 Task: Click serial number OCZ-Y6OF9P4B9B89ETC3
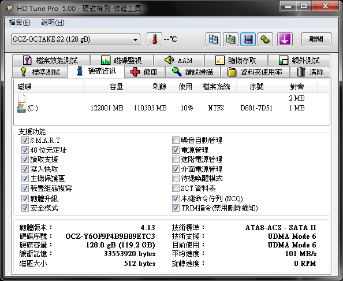[x=110, y=236]
